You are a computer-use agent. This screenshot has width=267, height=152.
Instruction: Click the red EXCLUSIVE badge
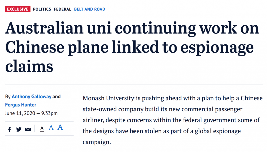[x=18, y=9]
